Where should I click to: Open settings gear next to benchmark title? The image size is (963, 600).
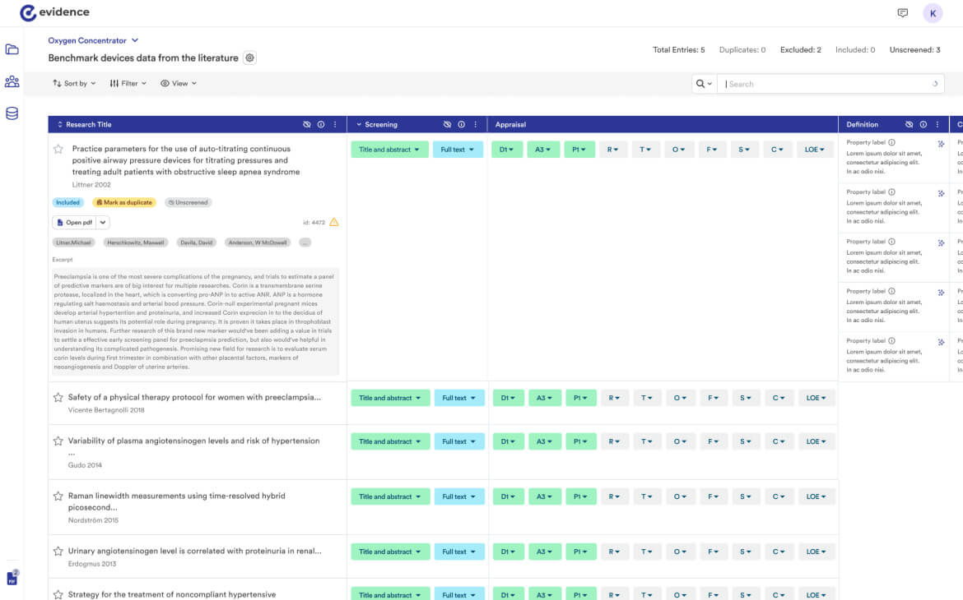[250, 58]
